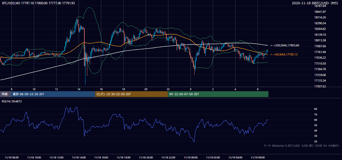
Task: Click hour tick 22 on the price chart axis
Action: click(168, 89)
